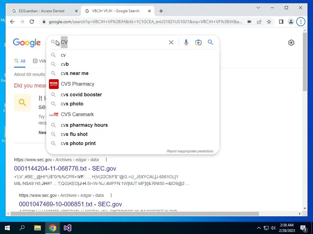Open 0001047469-10-006851.txt SEC.gov result
313x234 pixels.
[71, 204]
